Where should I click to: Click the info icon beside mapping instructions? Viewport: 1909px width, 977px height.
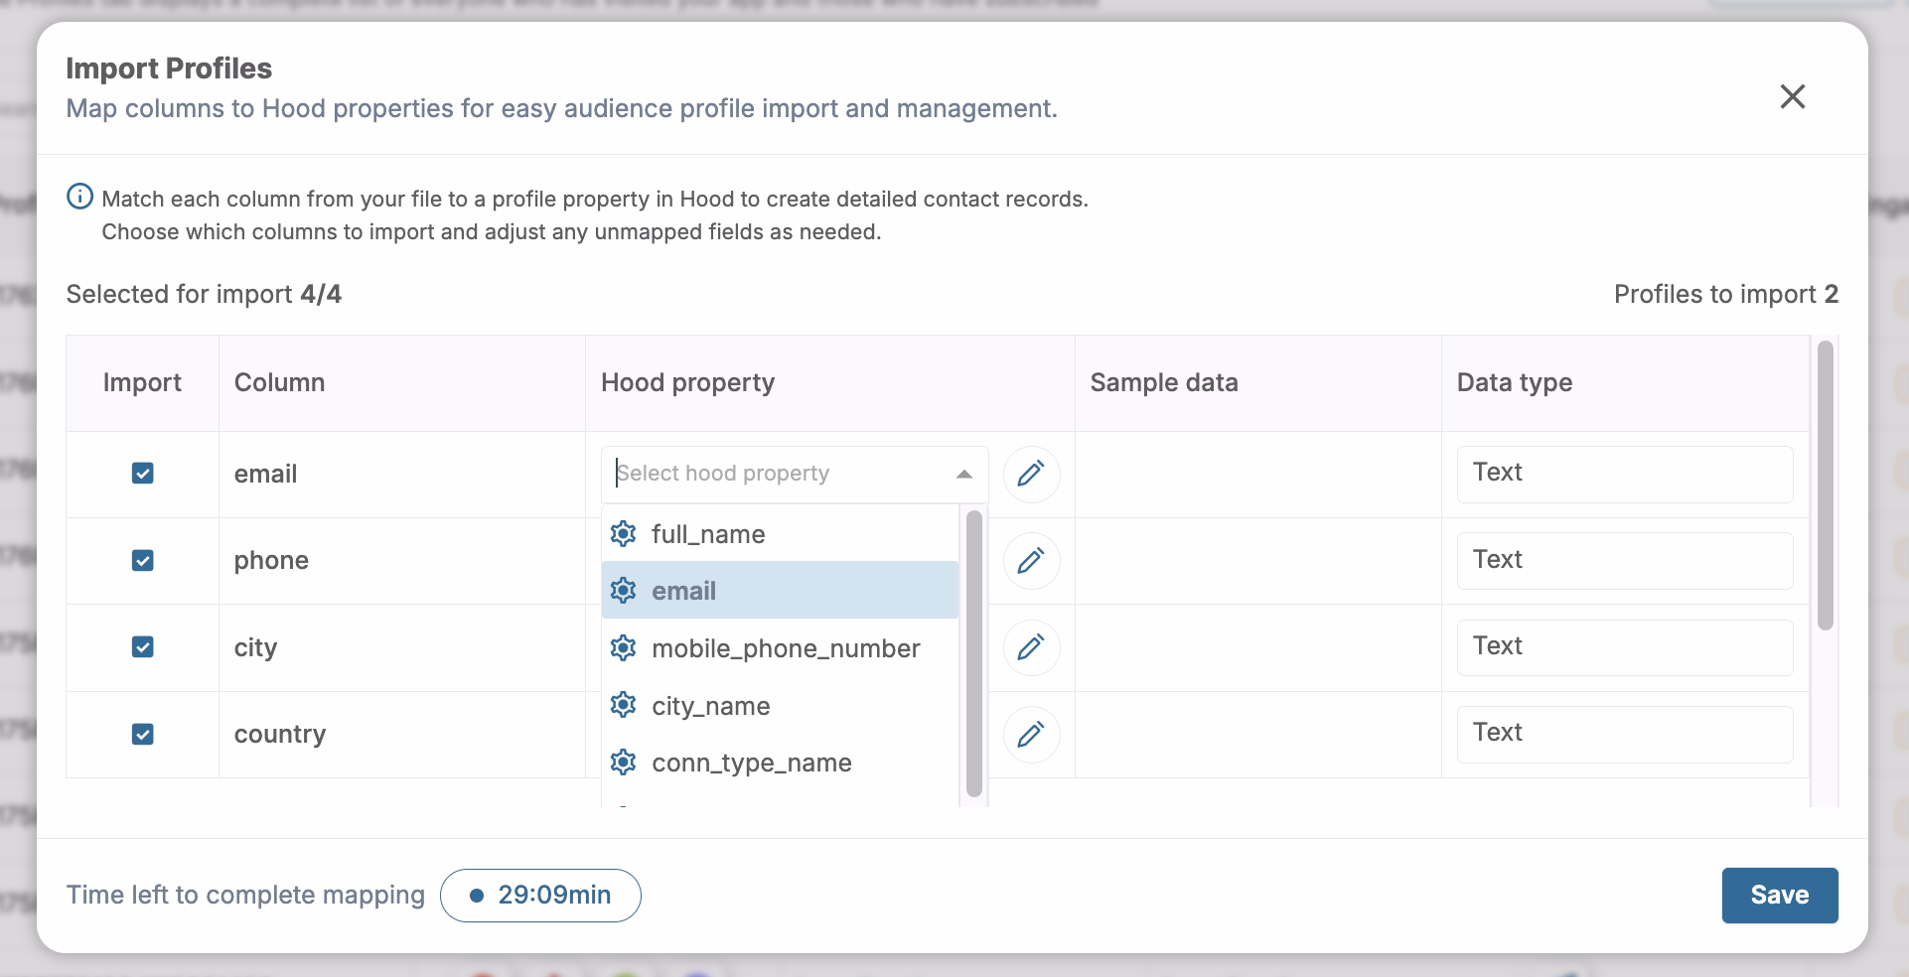(79, 198)
